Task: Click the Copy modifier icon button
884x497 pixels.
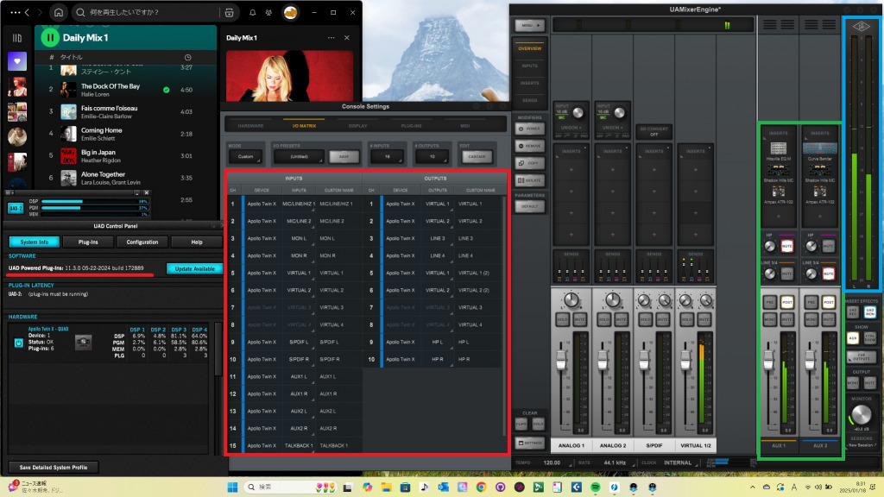Action: click(529, 162)
